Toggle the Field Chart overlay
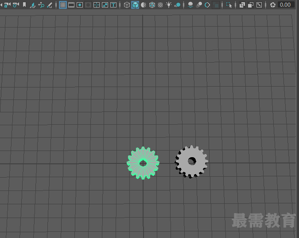 (97, 5)
